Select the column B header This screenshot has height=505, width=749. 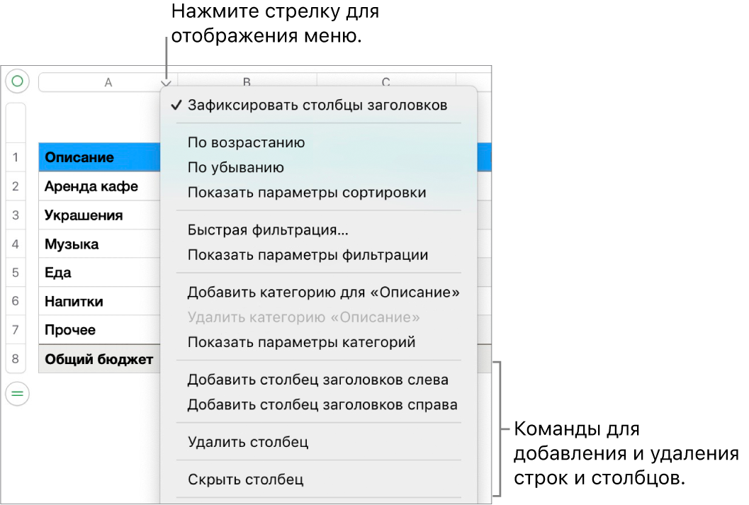pos(247,80)
